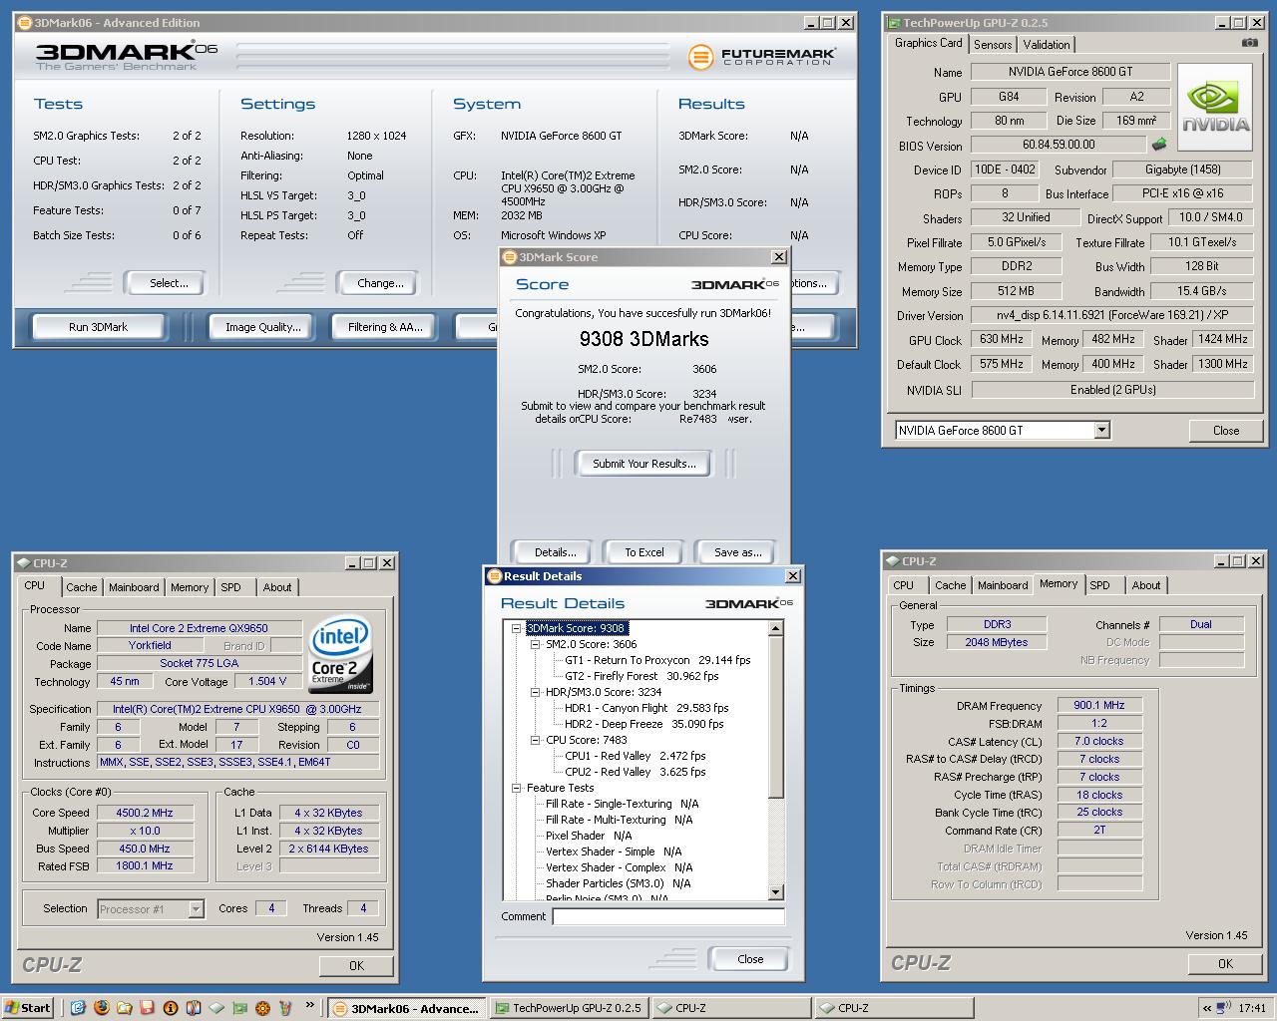This screenshot has width=1277, height=1021.
Task: Close the Result Details dialog via Close button
Action: click(750, 959)
